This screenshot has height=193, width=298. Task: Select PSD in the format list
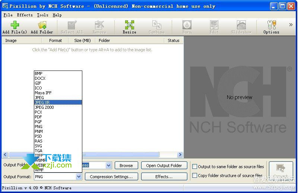(58, 136)
